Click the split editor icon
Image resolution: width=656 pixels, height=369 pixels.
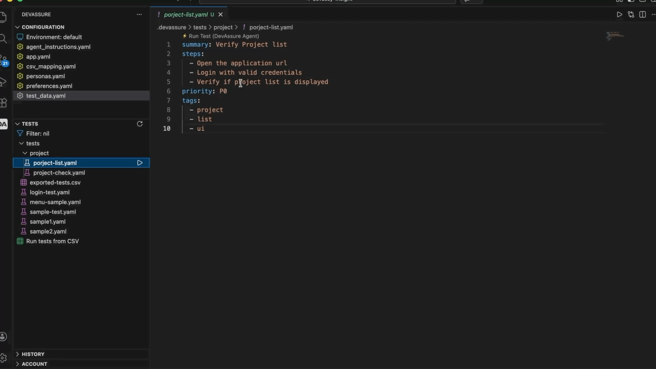click(x=642, y=14)
